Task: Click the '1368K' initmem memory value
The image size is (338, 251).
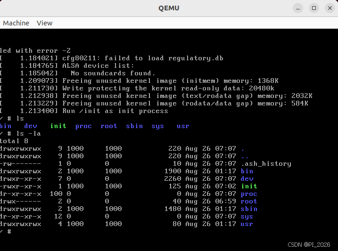Action: pos(268,81)
